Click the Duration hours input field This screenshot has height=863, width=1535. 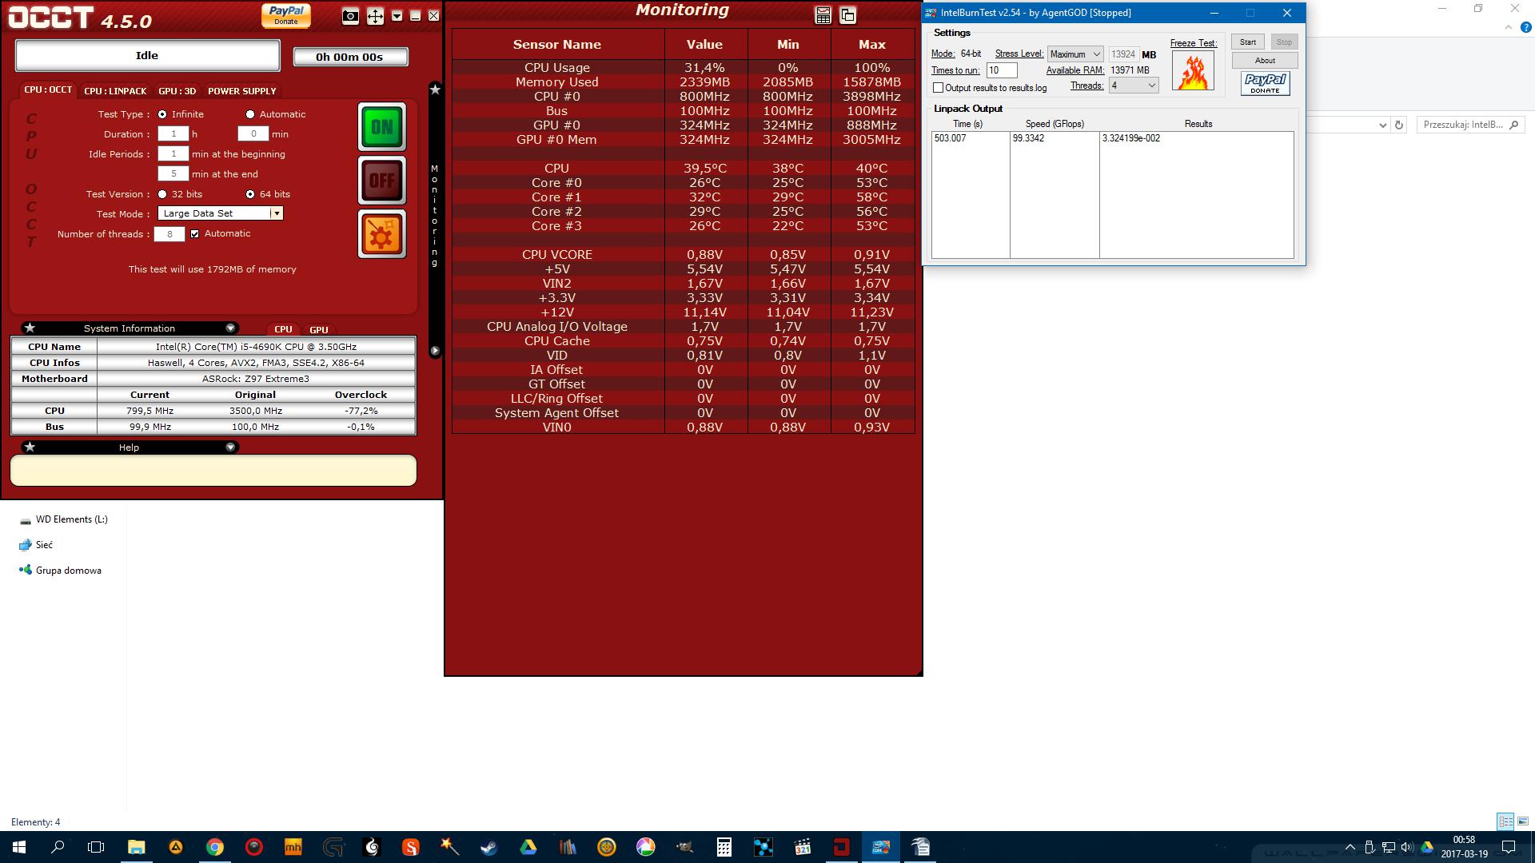(173, 134)
